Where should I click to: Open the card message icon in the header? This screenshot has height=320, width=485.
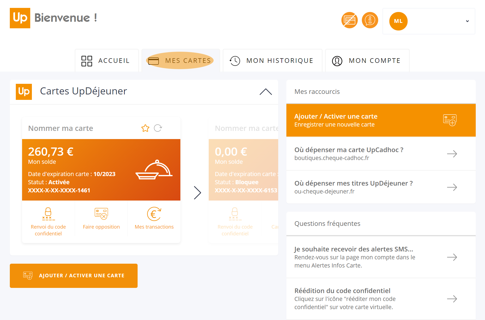[350, 20]
